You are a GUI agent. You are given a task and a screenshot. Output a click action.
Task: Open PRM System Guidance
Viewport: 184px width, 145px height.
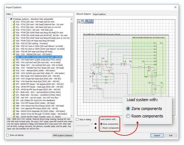coord(63,135)
